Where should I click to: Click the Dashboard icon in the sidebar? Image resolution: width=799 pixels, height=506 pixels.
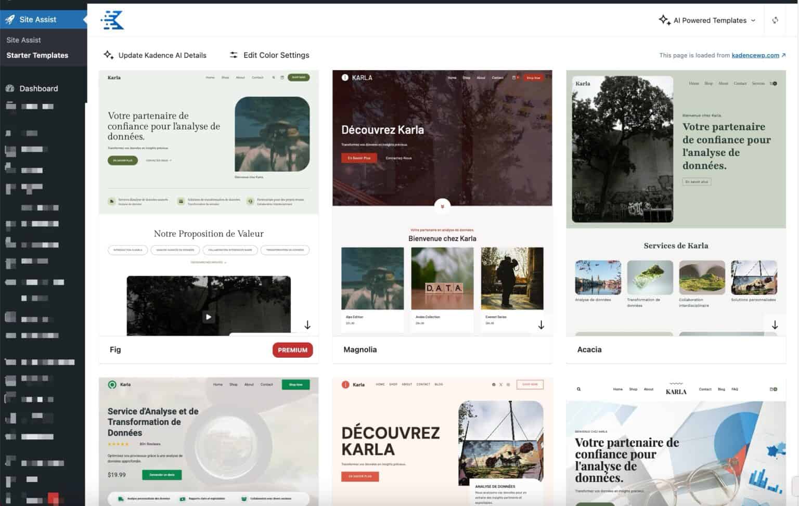[9, 88]
